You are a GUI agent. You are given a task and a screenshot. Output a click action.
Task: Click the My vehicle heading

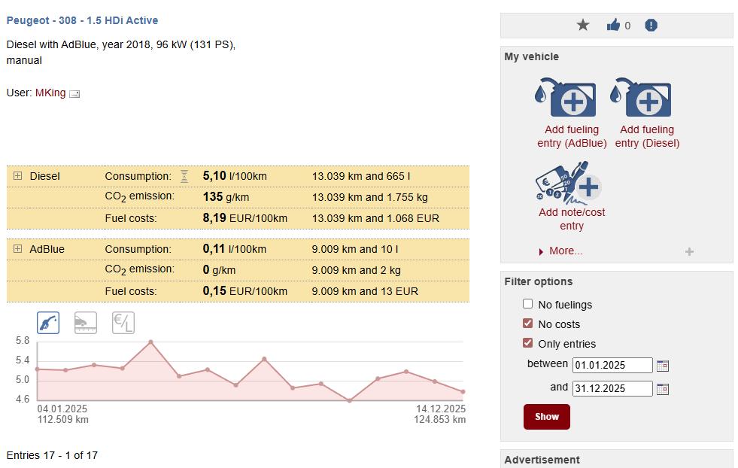tap(531, 56)
